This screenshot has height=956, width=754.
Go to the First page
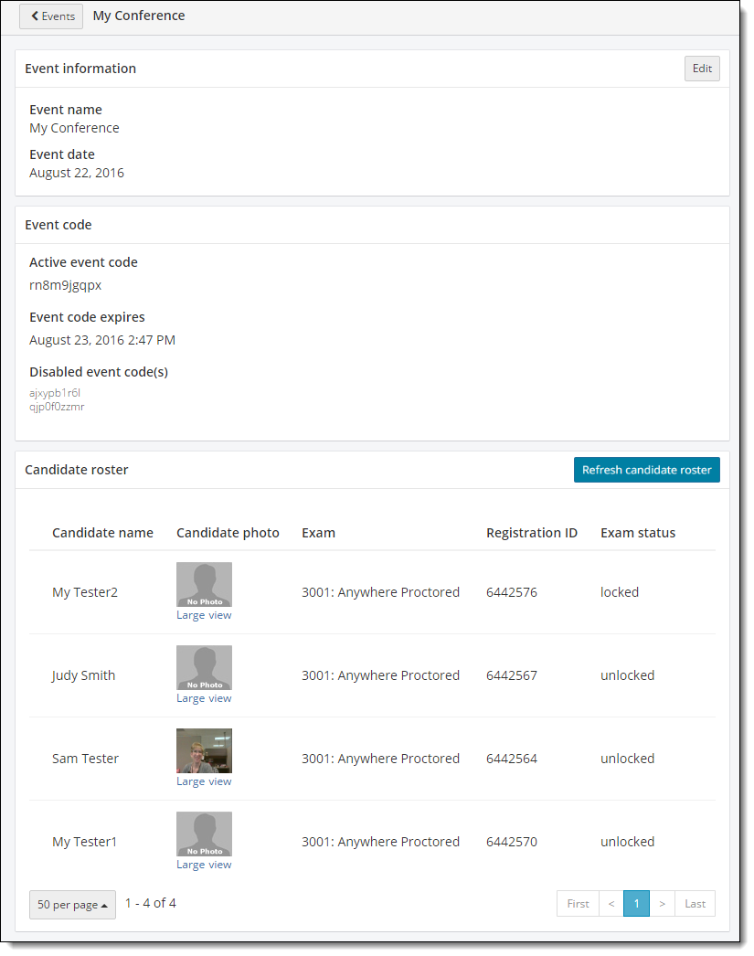[x=578, y=904]
